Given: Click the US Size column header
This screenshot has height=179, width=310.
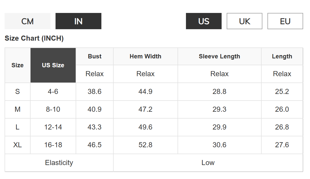Looking at the screenshot, I should (53, 65).
